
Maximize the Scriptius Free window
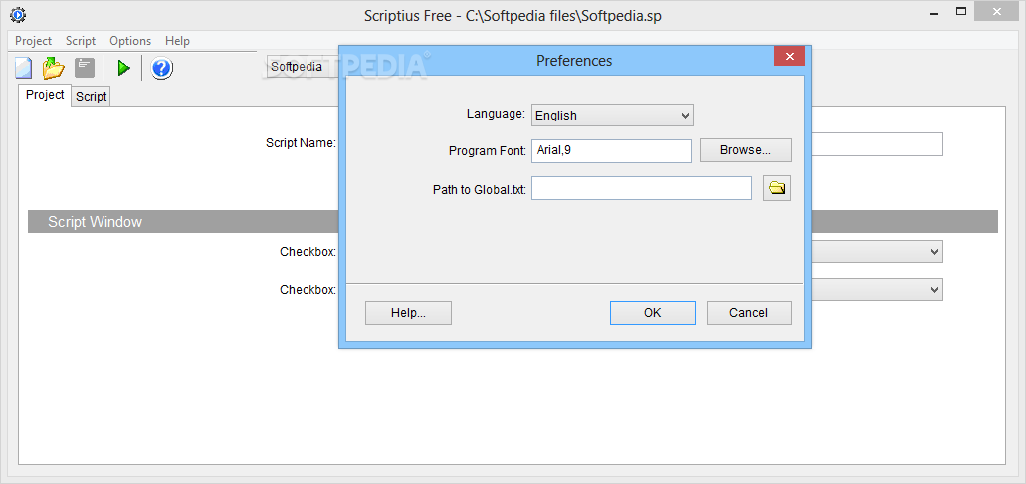(961, 11)
